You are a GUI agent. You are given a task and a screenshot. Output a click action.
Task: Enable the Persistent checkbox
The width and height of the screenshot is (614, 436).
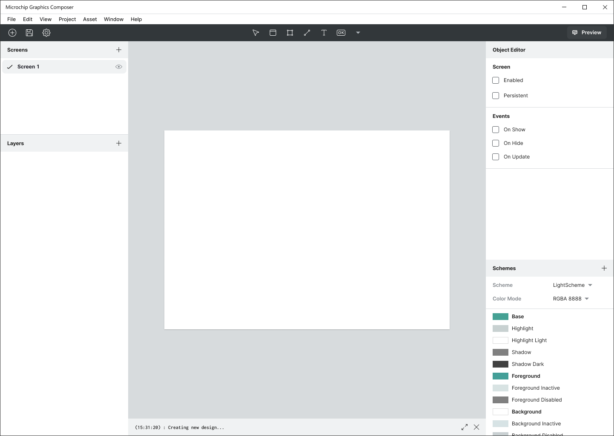point(496,96)
